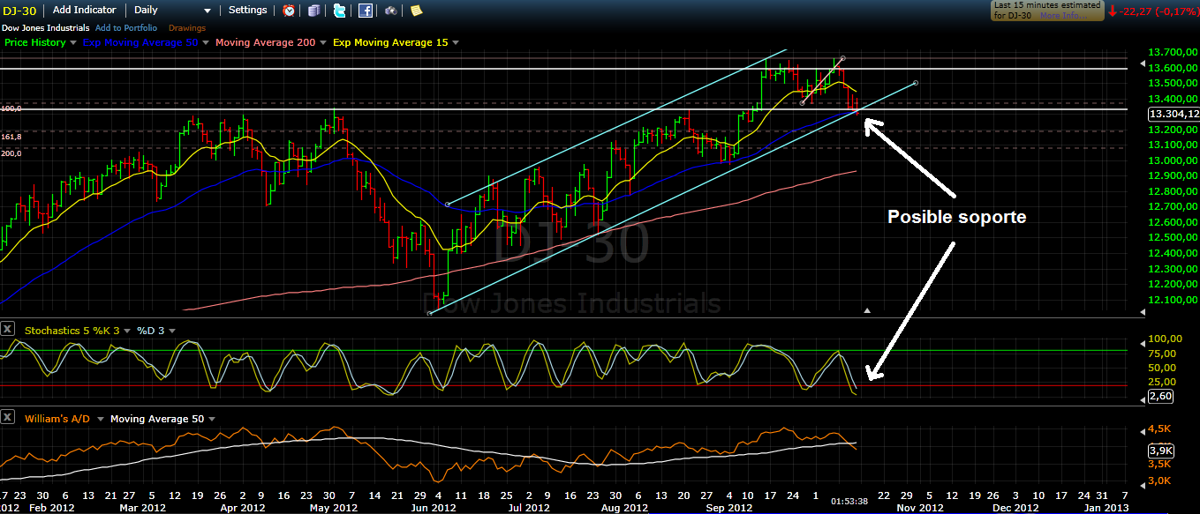This screenshot has height=514, width=1200.
Task: Click the Add to Portfolio link
Action: coord(126,28)
